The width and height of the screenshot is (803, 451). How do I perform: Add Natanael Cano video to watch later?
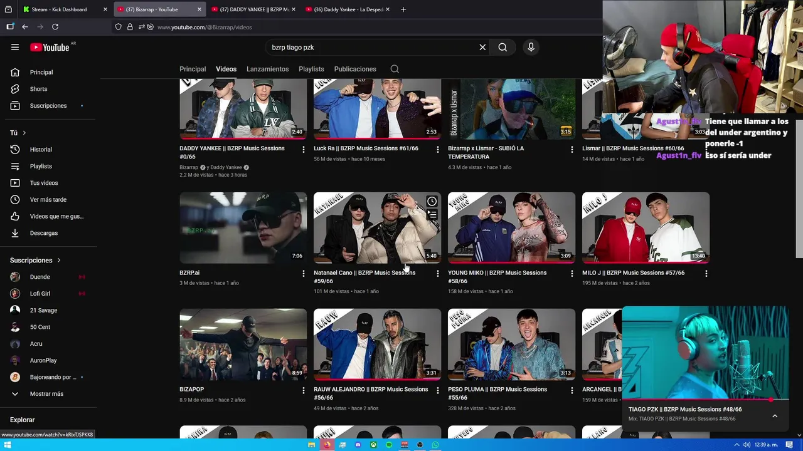point(432,201)
